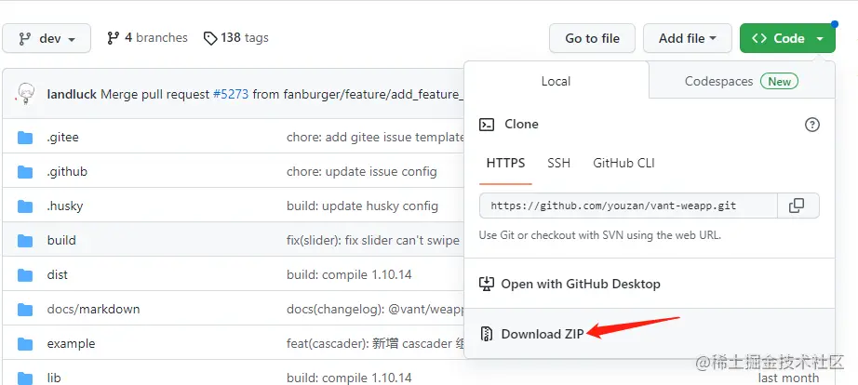This screenshot has height=385, width=858.
Task: Click the .gitee folder icon
Action: click(x=25, y=138)
